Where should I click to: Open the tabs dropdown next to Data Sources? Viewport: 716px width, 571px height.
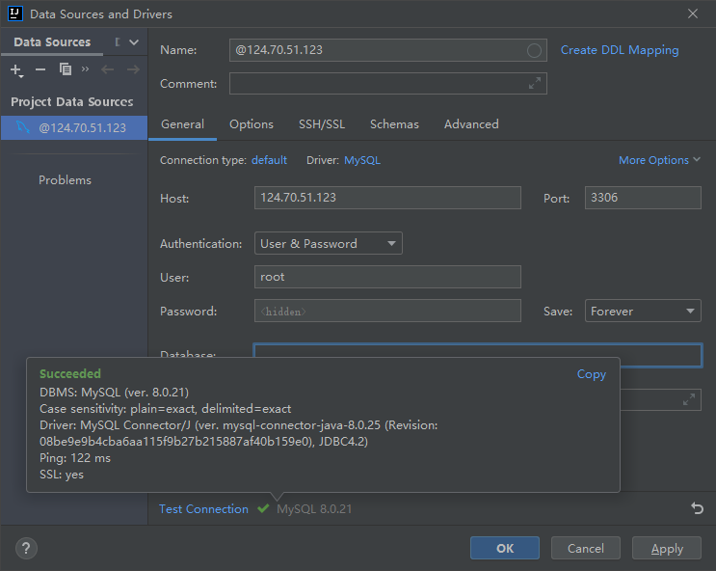click(x=134, y=42)
